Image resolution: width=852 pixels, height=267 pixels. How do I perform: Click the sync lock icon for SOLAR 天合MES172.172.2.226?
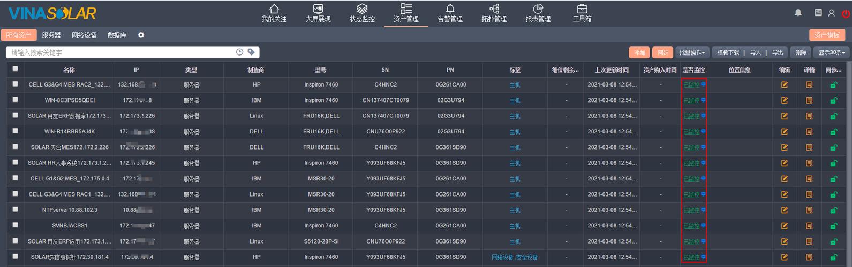coord(834,147)
